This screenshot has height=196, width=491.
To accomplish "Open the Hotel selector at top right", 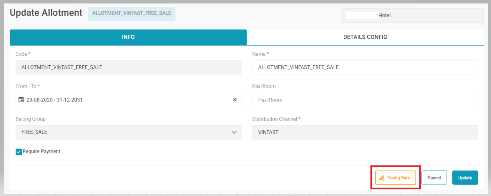I will (x=412, y=15).
